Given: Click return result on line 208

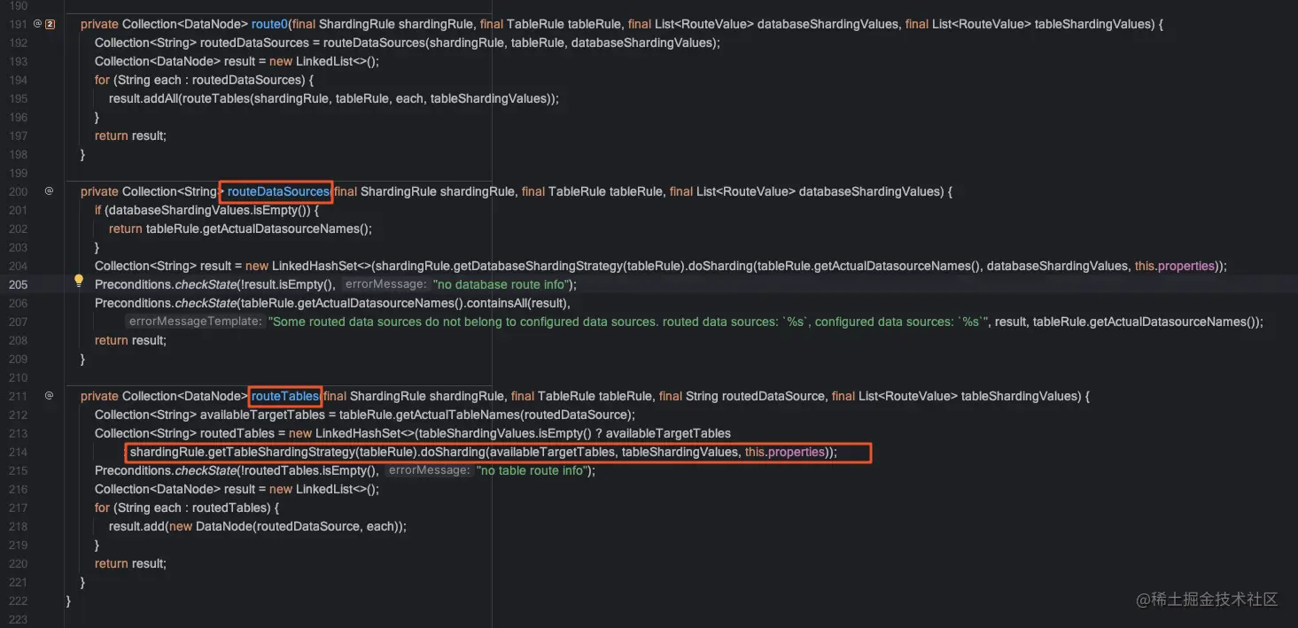Looking at the screenshot, I should tap(130, 340).
